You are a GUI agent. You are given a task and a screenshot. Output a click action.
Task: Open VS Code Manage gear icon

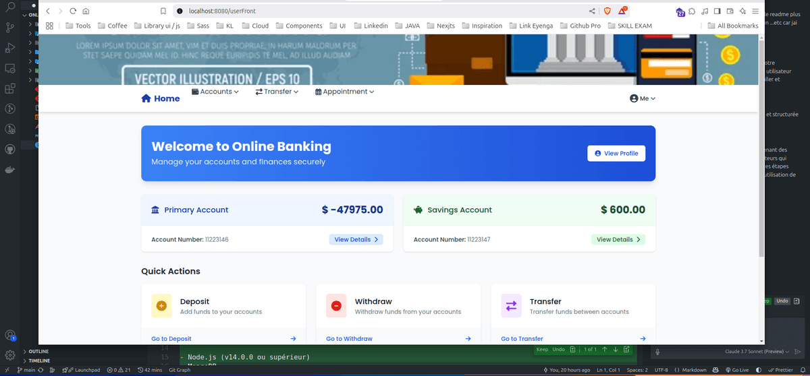[x=10, y=354]
